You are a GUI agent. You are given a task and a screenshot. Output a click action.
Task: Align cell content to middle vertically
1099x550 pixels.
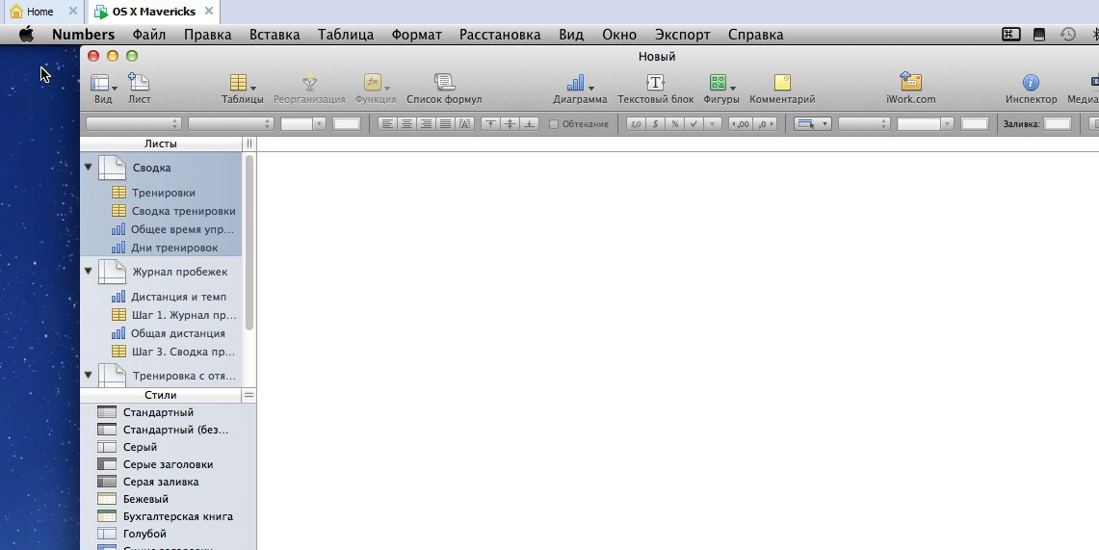coord(510,124)
